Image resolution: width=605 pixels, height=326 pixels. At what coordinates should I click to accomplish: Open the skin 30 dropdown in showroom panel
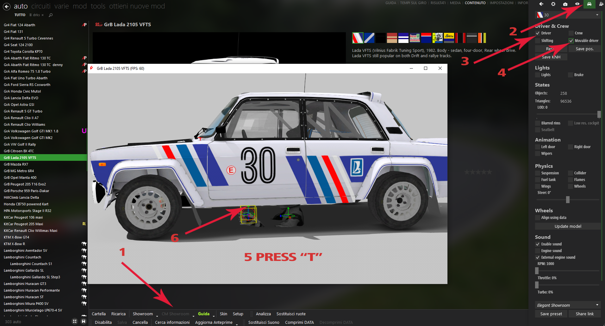(568, 15)
